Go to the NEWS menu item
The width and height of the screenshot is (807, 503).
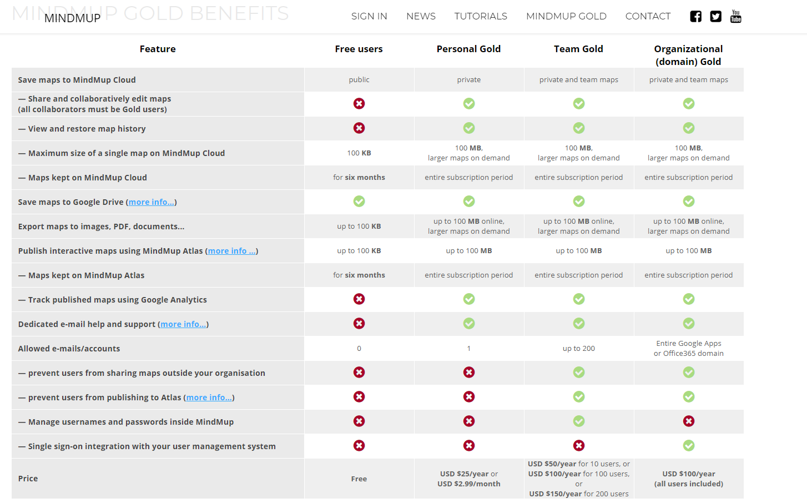click(x=421, y=17)
